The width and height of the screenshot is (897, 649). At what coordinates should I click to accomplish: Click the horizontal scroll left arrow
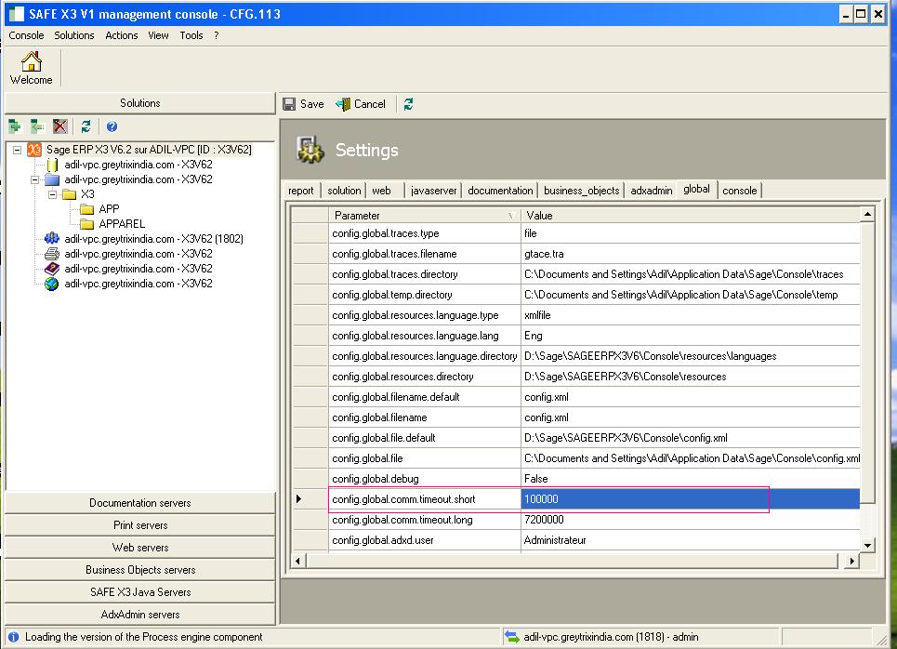pos(297,561)
